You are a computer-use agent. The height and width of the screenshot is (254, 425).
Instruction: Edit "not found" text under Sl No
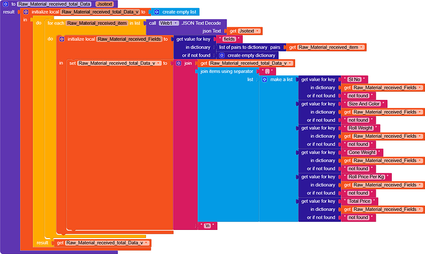(x=358, y=96)
